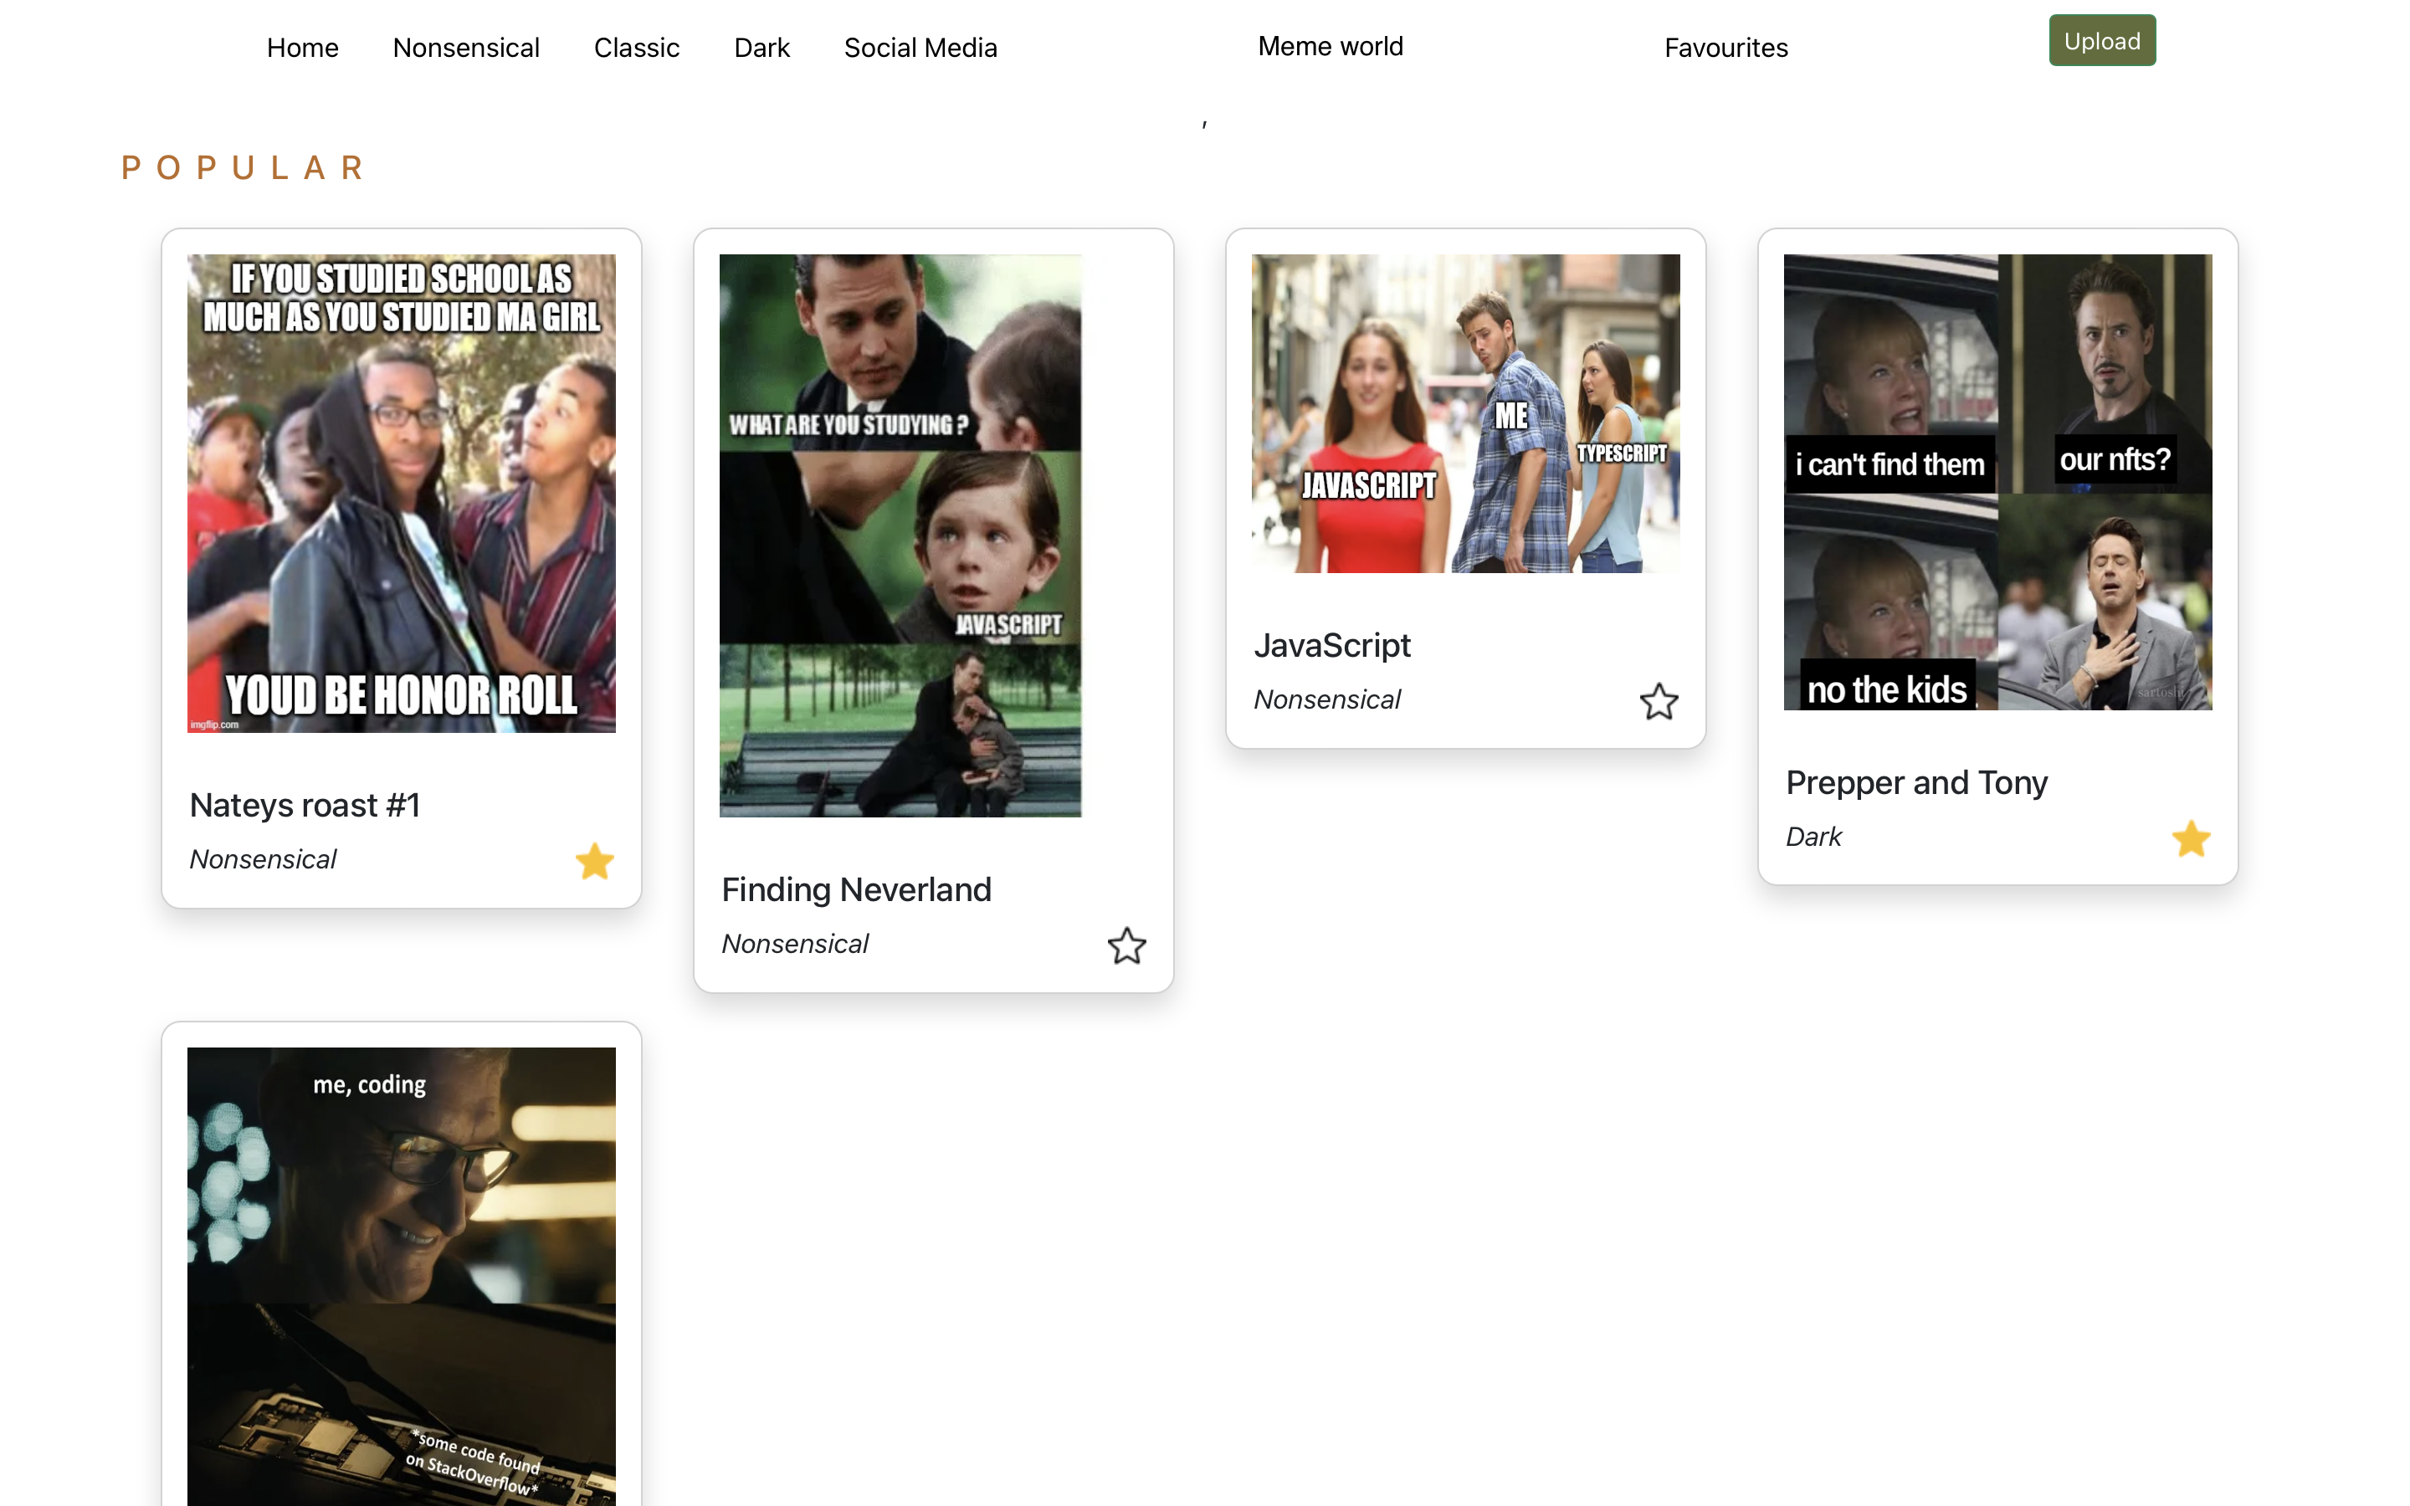The image size is (2410, 1506).
Task: View the Favourites page
Action: pyautogui.click(x=1725, y=48)
